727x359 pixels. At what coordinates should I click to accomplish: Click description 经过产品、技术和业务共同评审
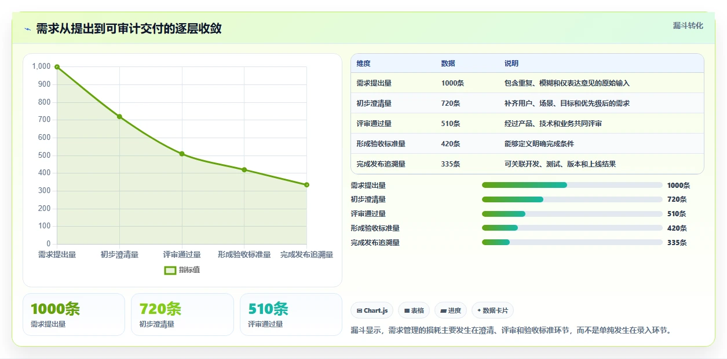[553, 124]
